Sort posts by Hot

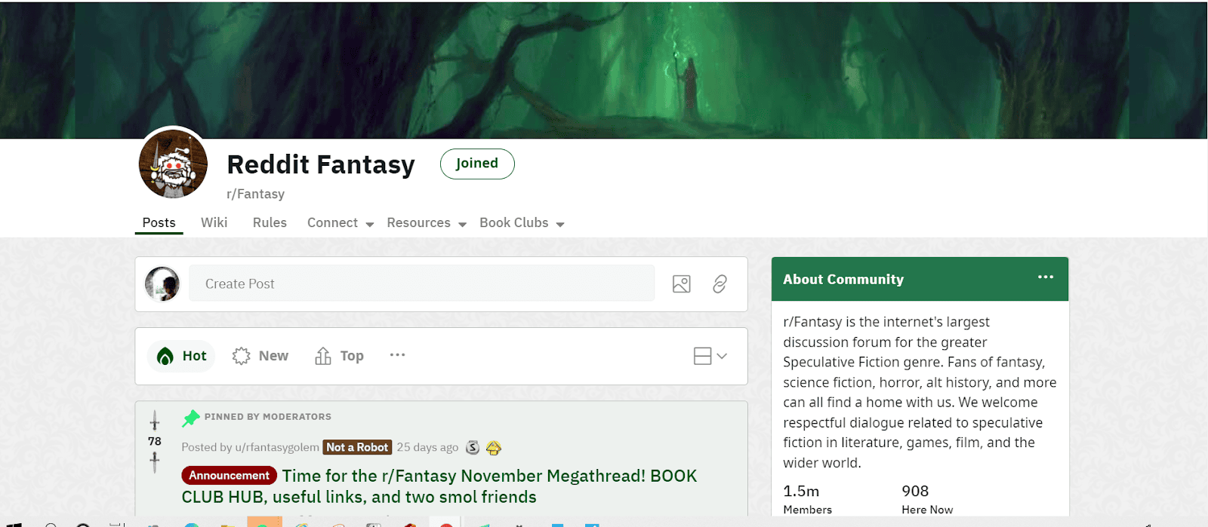181,356
